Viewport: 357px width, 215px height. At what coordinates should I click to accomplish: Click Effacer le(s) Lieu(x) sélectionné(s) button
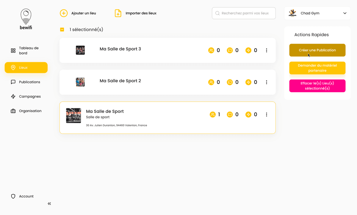coord(317,86)
